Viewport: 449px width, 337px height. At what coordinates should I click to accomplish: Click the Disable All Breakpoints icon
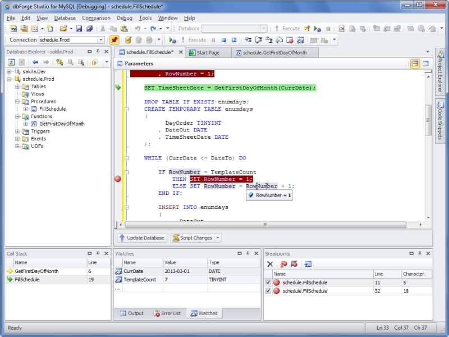(x=294, y=264)
